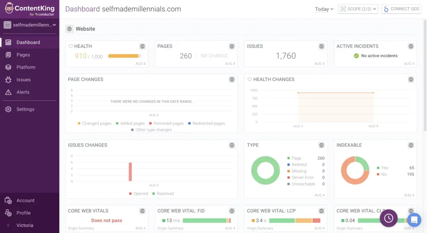This screenshot has width=427, height=233.
Task: Navigate to Issues section
Action: point(30,80)
